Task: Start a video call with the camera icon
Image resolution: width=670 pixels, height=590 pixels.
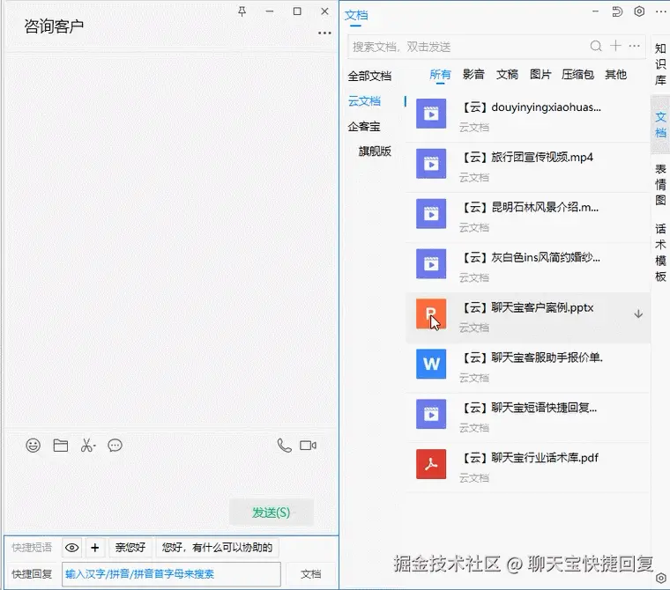Action: pyautogui.click(x=308, y=446)
